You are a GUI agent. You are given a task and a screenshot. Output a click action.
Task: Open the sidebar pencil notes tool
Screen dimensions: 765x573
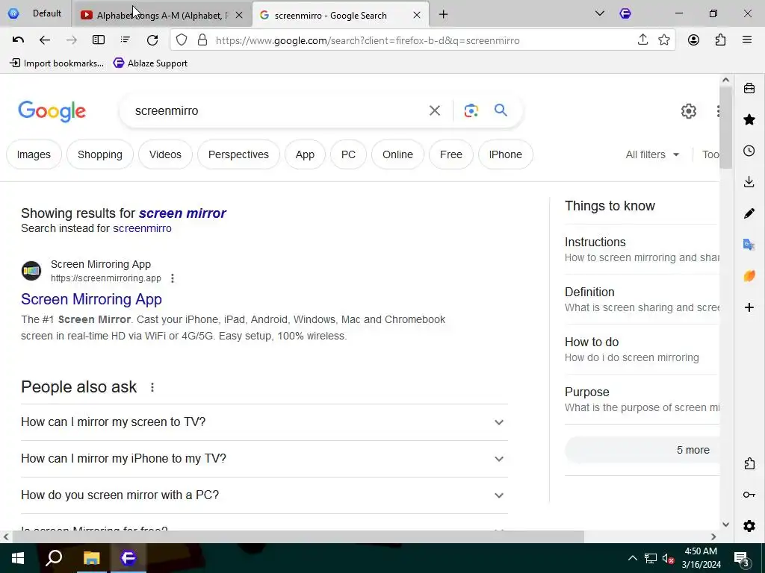coord(749,213)
